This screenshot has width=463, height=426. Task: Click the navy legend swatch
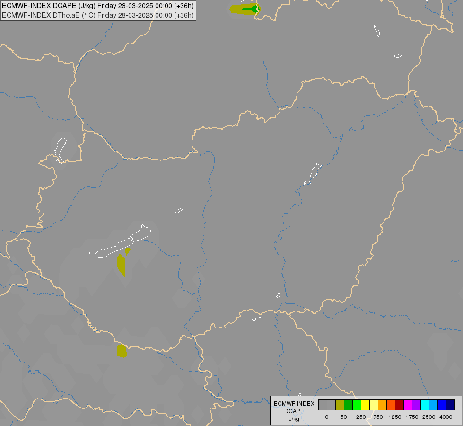[451, 405]
